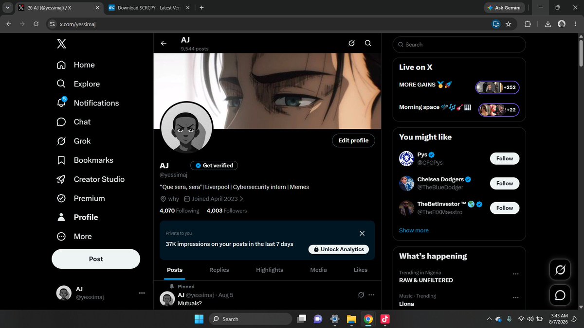584x328 pixels.
Task: Show hidden system tray icons
Action: 489,319
